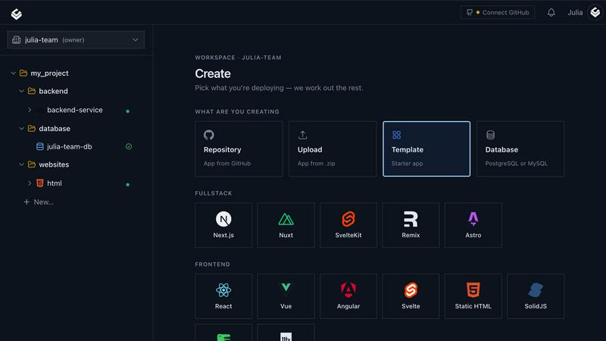Expand the backend-service item chevron
Image resolution: width=606 pixels, height=341 pixels.
coord(30,110)
